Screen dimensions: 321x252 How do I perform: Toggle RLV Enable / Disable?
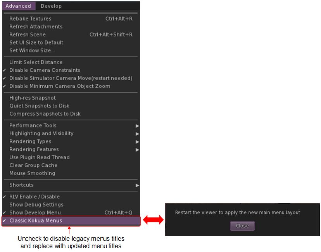(x=35, y=197)
